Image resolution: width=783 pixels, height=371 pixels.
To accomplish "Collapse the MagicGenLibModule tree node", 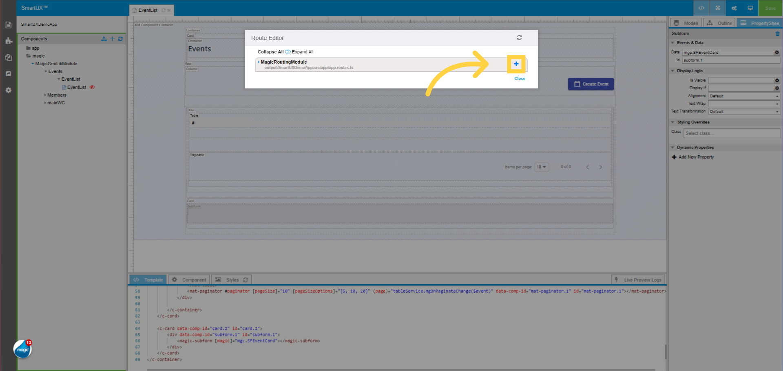I will click(33, 64).
